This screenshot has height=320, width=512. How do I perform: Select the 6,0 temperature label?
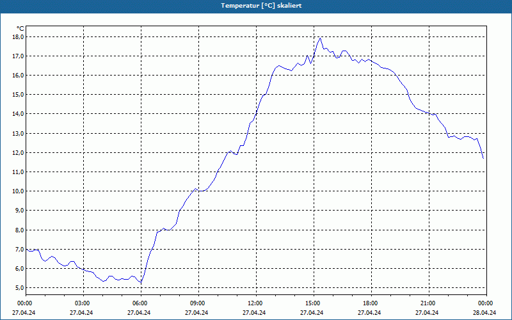coord(20,269)
